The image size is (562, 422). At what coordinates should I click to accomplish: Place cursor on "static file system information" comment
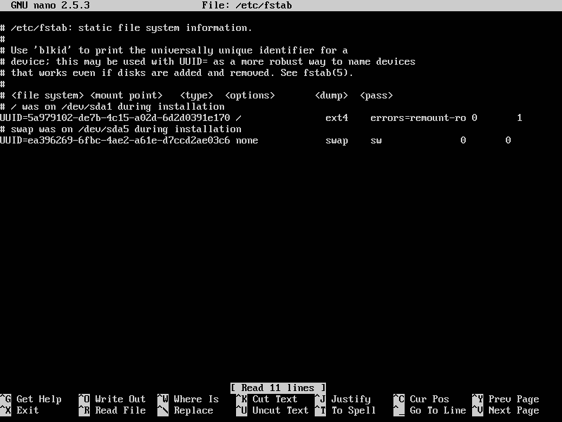166,27
